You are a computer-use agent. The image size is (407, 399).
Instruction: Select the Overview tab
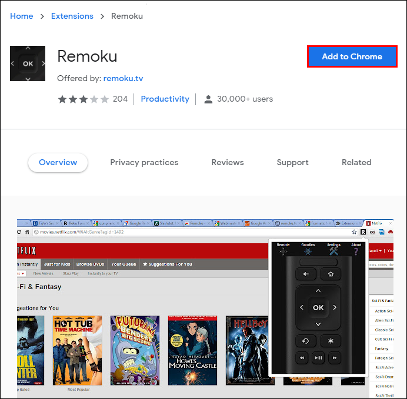point(58,162)
